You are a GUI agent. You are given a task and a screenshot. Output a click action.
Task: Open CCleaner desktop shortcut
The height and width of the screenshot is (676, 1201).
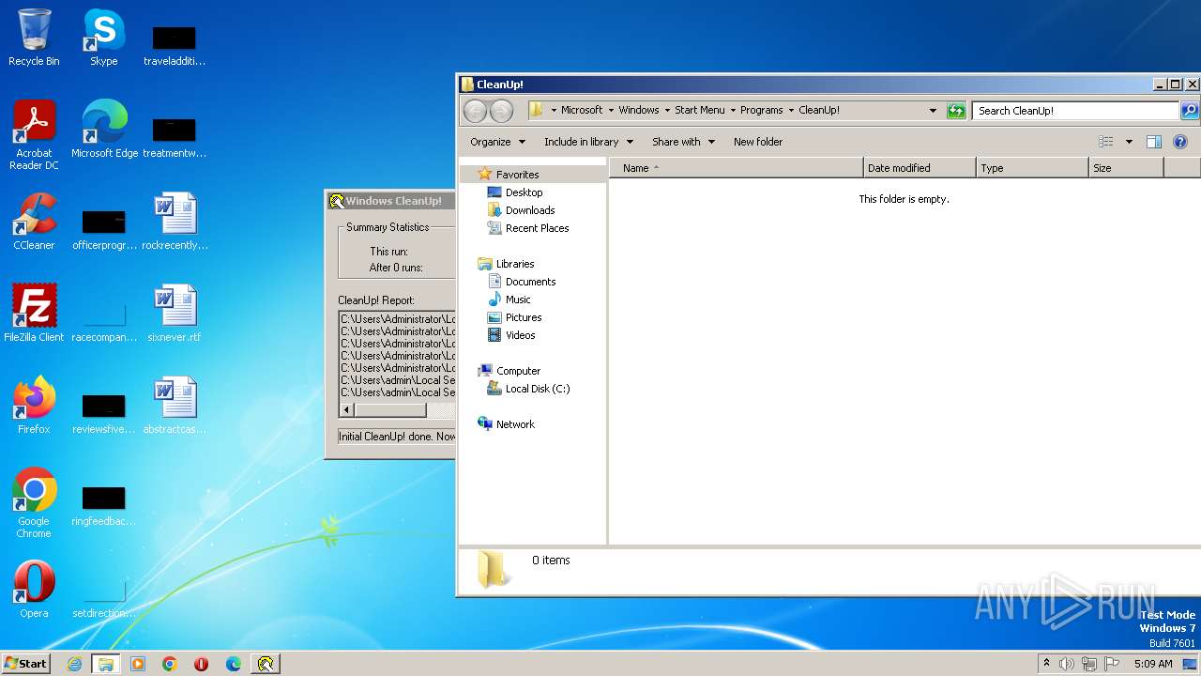34,222
